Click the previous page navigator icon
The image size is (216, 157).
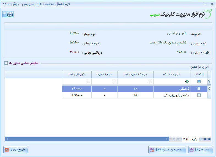[x=175, y=139]
